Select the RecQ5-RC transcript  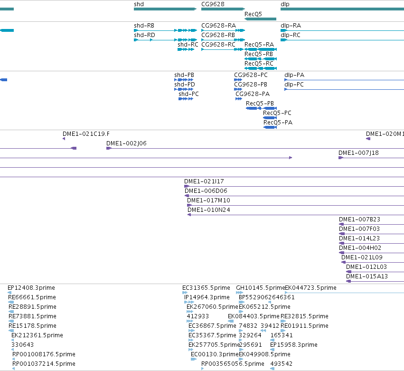261,68
